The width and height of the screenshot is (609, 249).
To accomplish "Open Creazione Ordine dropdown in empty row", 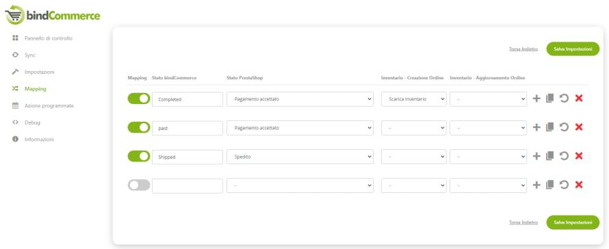I will [413, 185].
